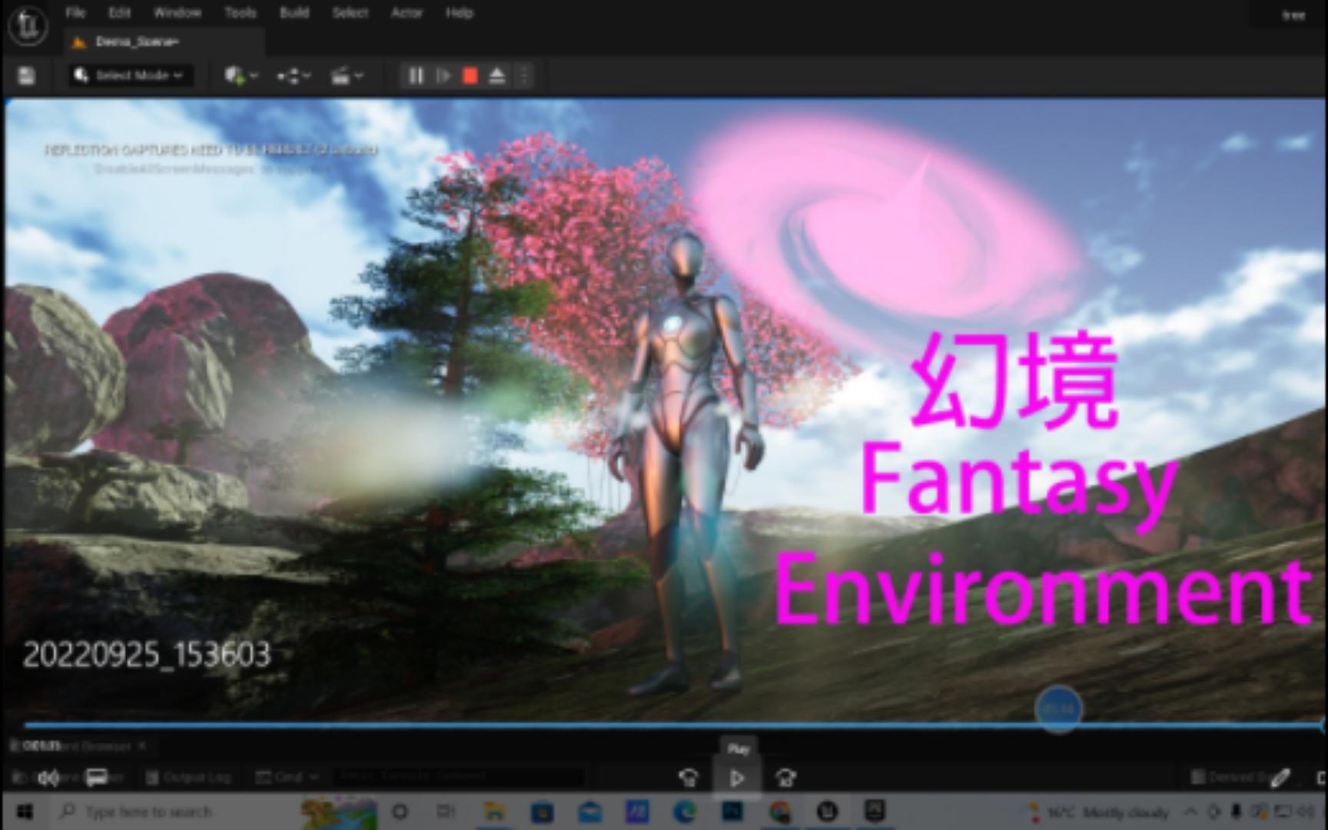The height and width of the screenshot is (830, 1328).
Task: Click the weather 16°C Mostly cloudy widget
Action: pos(1098,812)
